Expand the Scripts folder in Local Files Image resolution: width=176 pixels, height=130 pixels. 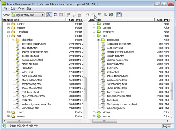click(x=94, y=24)
